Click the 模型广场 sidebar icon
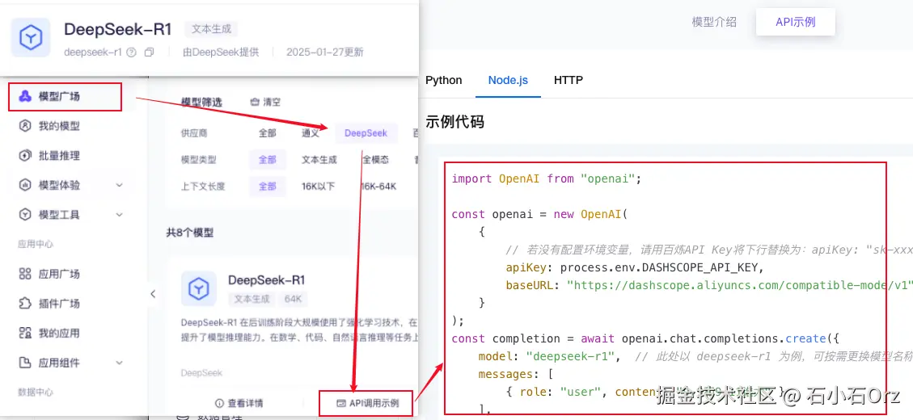This screenshot has height=420, width=913. click(x=25, y=97)
